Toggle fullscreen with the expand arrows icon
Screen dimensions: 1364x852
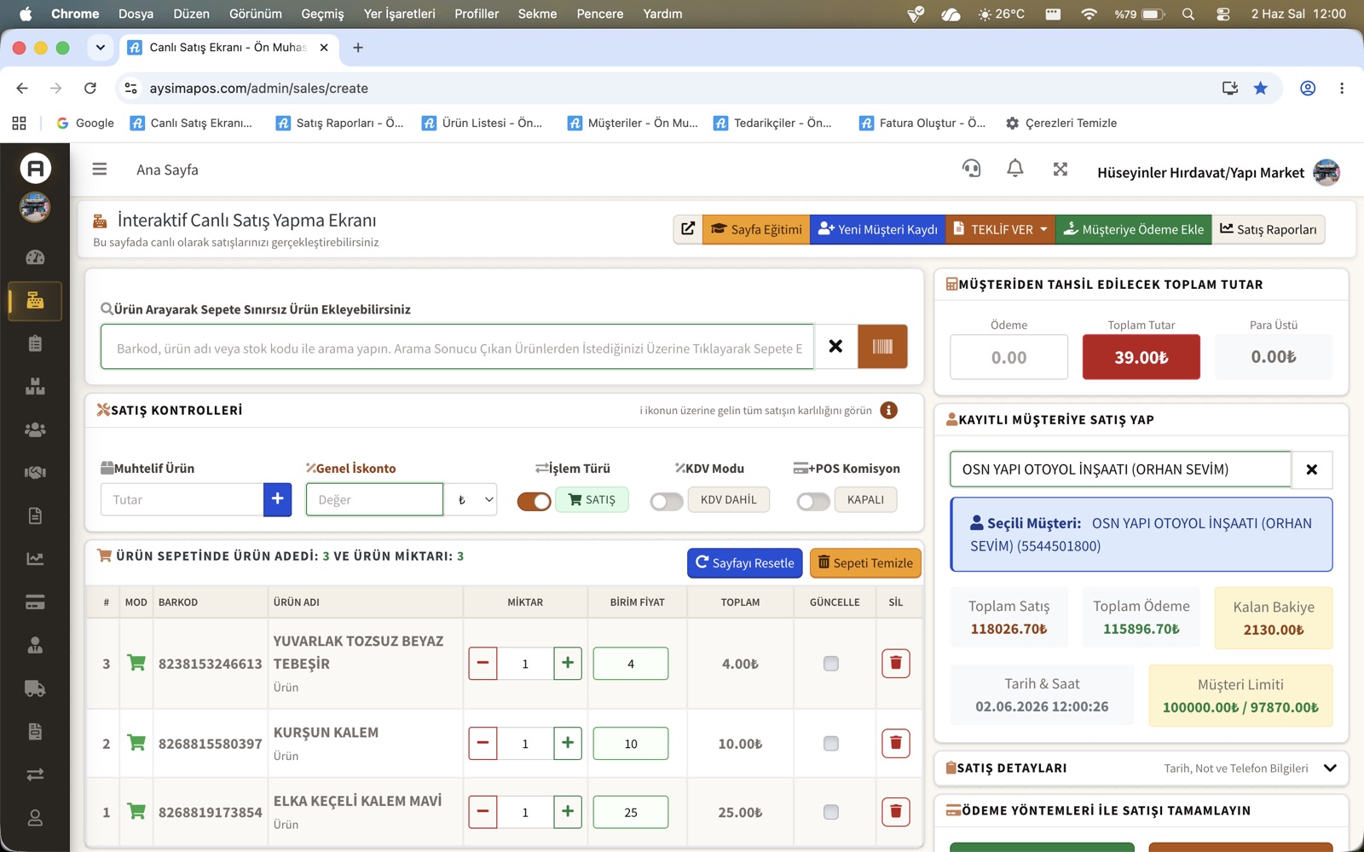tap(1060, 169)
